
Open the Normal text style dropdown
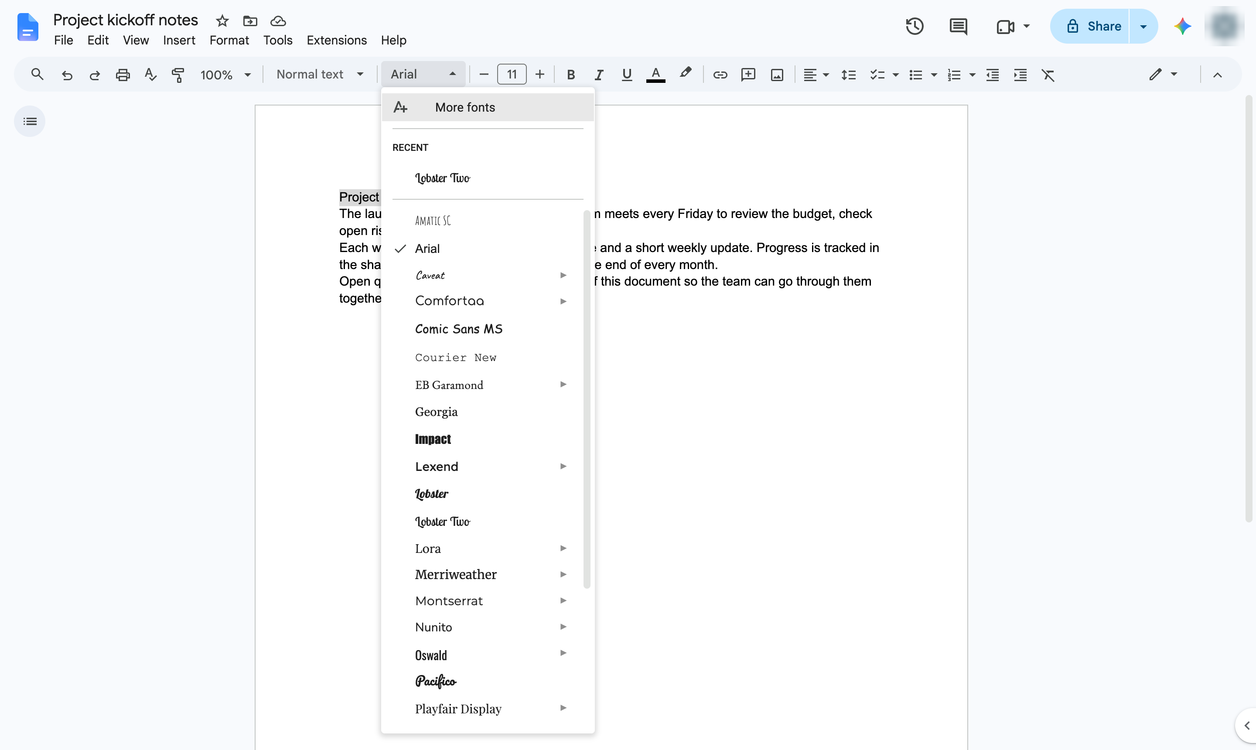320,75
